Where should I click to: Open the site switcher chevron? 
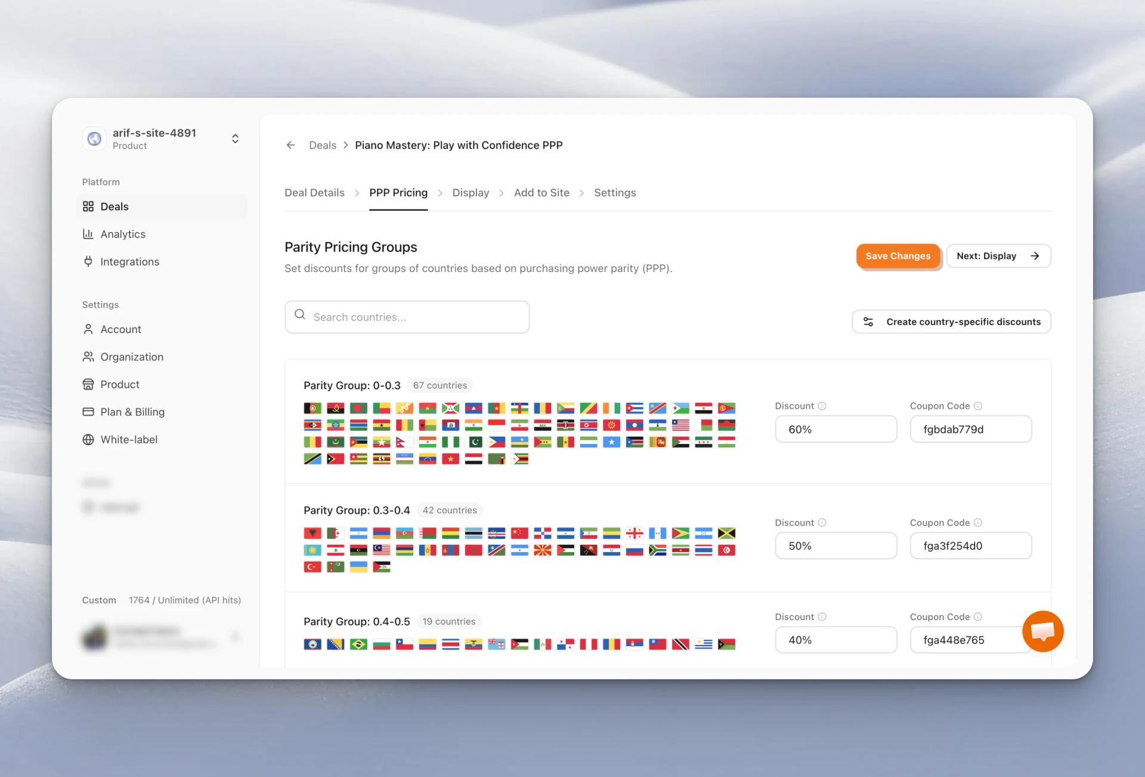coord(236,139)
